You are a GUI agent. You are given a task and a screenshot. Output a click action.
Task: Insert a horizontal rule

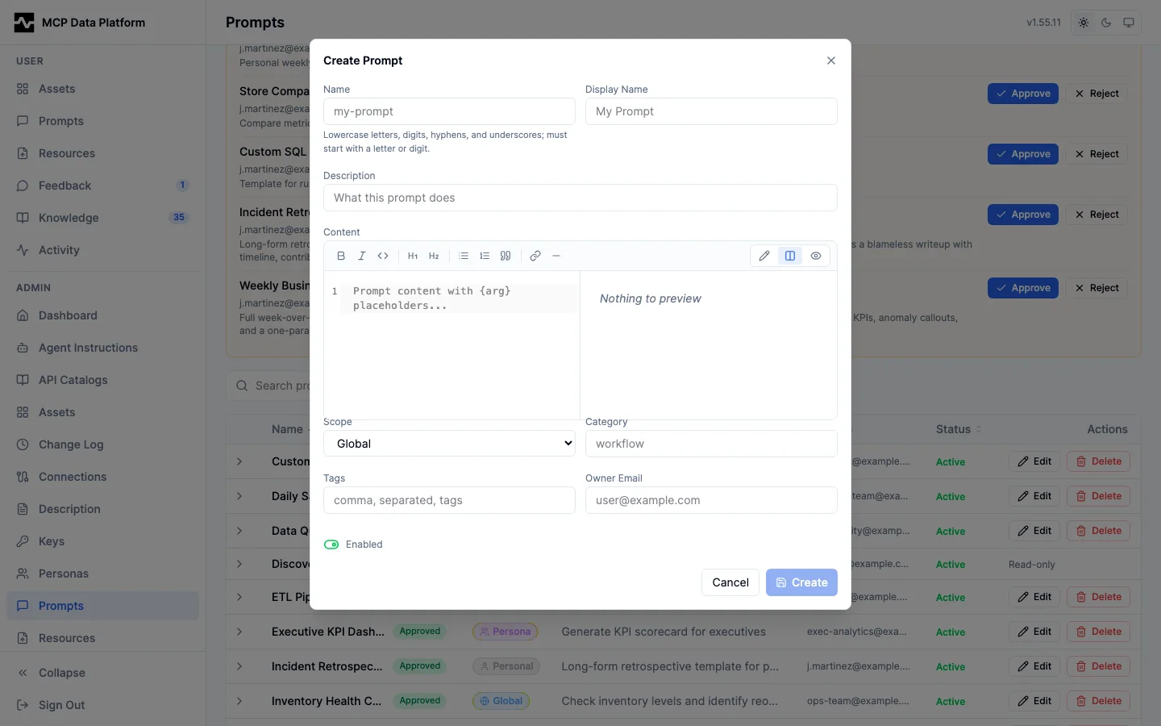click(x=556, y=256)
